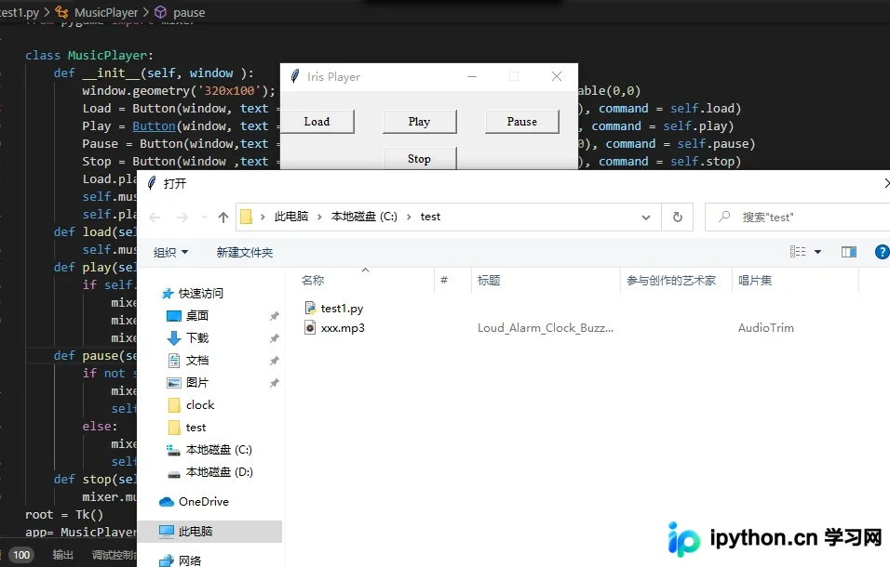Go up one folder level with up arrow

[x=223, y=218]
